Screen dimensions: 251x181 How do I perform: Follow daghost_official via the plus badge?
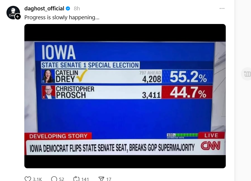(x=18, y=17)
